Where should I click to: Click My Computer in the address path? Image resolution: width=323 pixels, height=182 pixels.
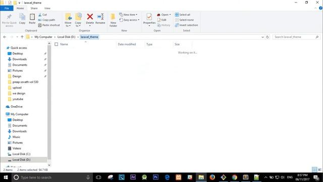[x=43, y=37]
